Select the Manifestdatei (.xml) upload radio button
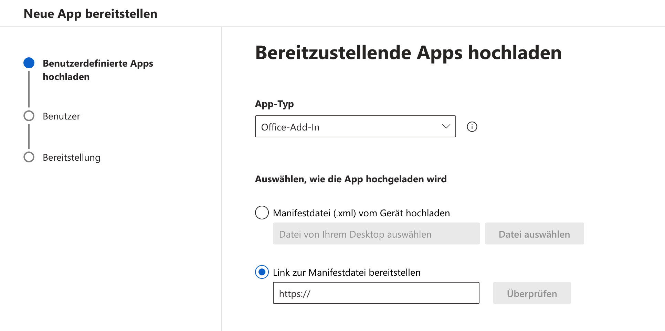The width and height of the screenshot is (665, 331). click(x=262, y=213)
